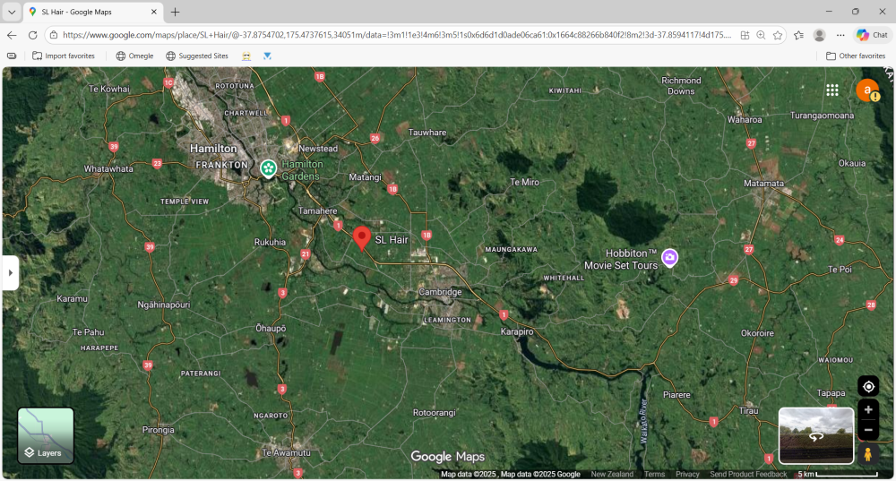Refresh the current browser page
This screenshot has width=896, height=481.
click(33, 35)
